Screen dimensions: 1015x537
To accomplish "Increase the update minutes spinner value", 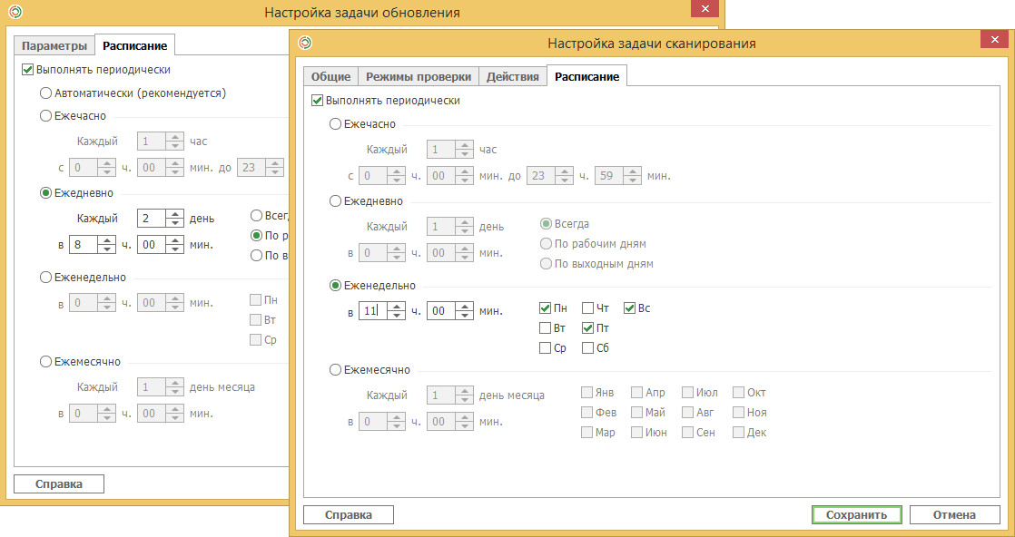I will [x=175, y=240].
